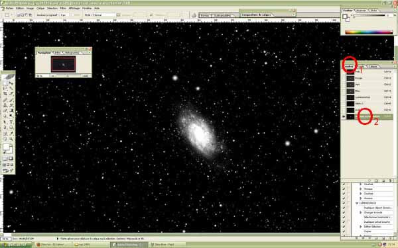Select the Zoom magnifier tool
398x248 pixels.
11,139
